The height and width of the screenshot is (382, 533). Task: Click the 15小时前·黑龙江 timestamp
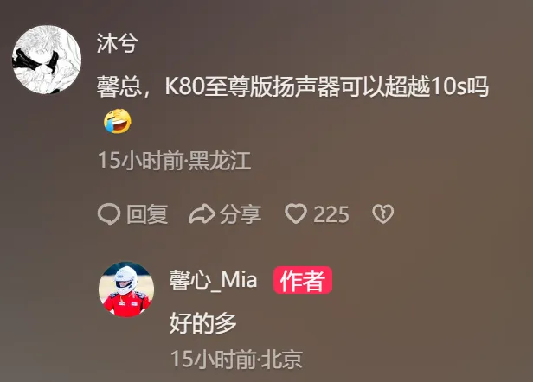175,160
